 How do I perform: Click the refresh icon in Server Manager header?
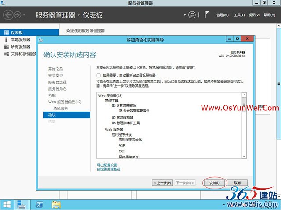point(192,15)
